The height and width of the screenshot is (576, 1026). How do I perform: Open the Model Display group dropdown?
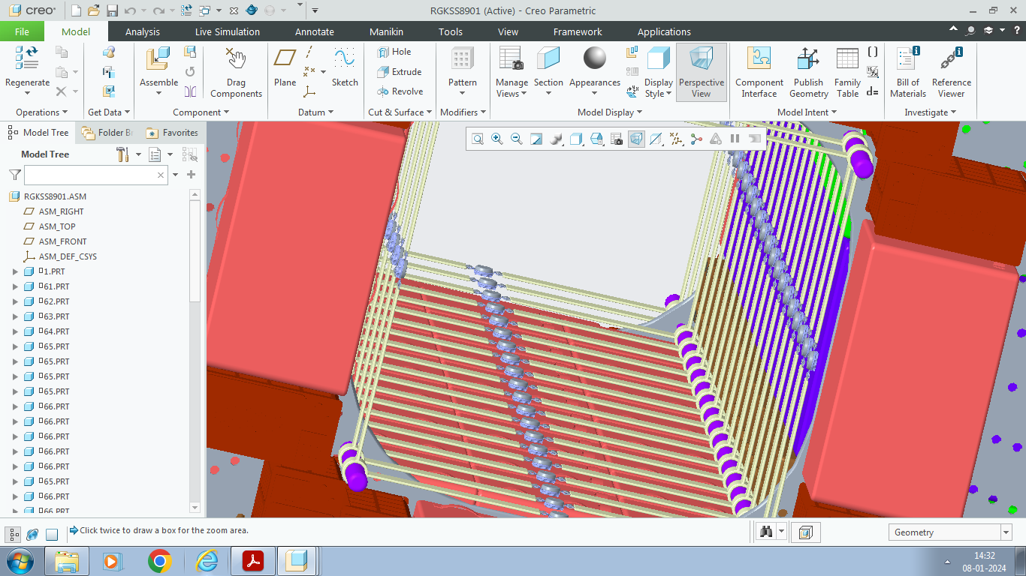[610, 112]
